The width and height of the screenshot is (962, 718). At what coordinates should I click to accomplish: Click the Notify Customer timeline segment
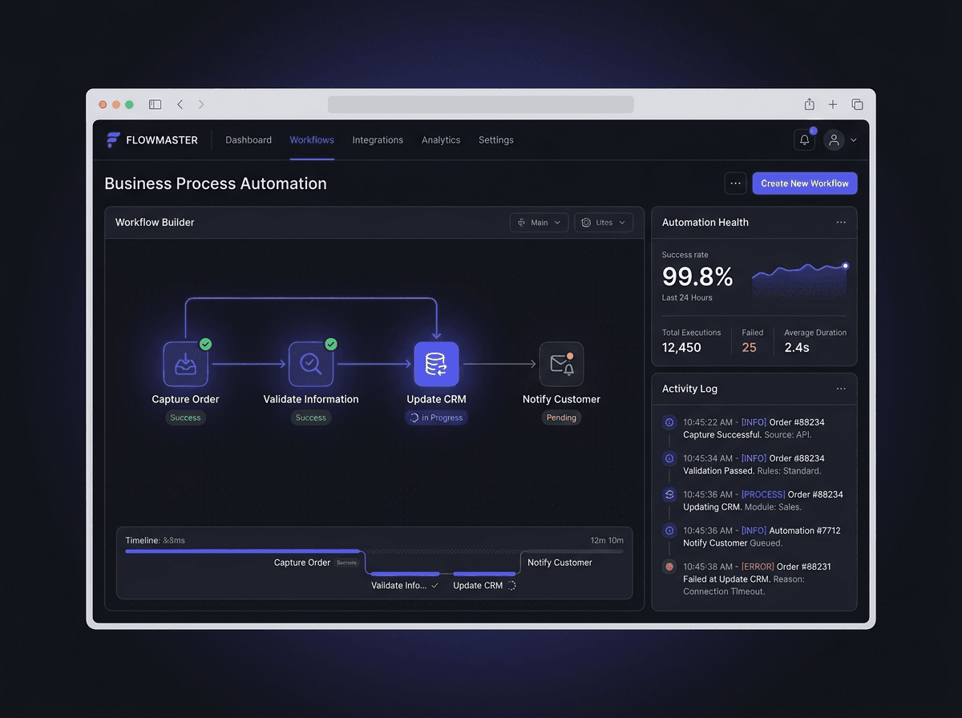pyautogui.click(x=572, y=551)
